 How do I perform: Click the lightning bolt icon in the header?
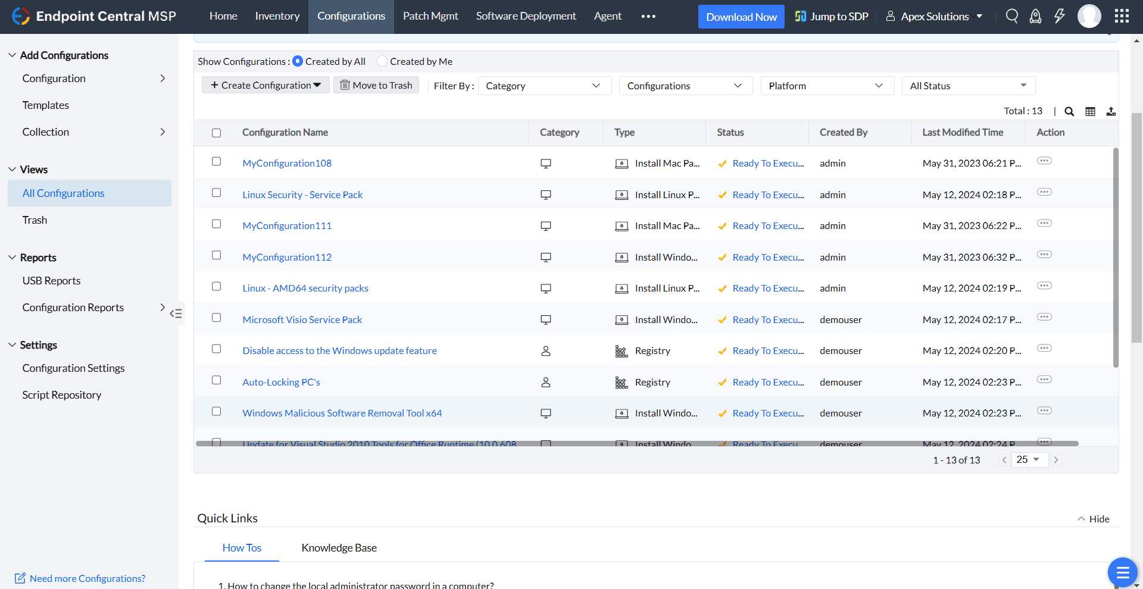click(1059, 16)
